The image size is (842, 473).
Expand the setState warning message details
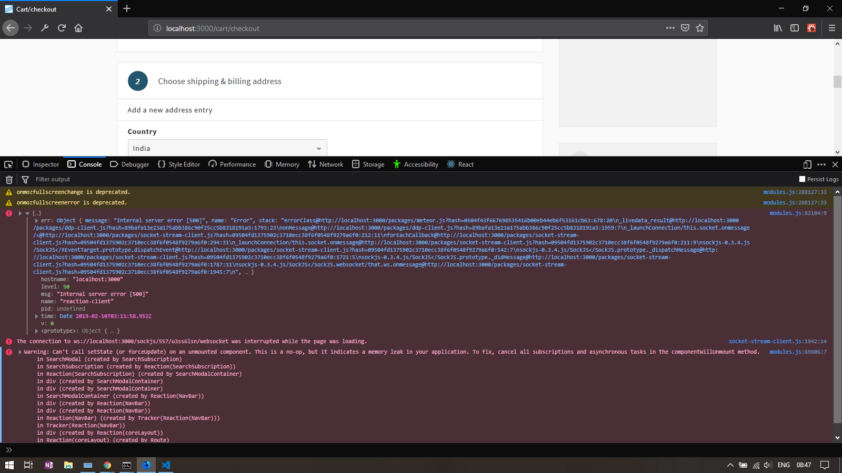tap(20, 352)
